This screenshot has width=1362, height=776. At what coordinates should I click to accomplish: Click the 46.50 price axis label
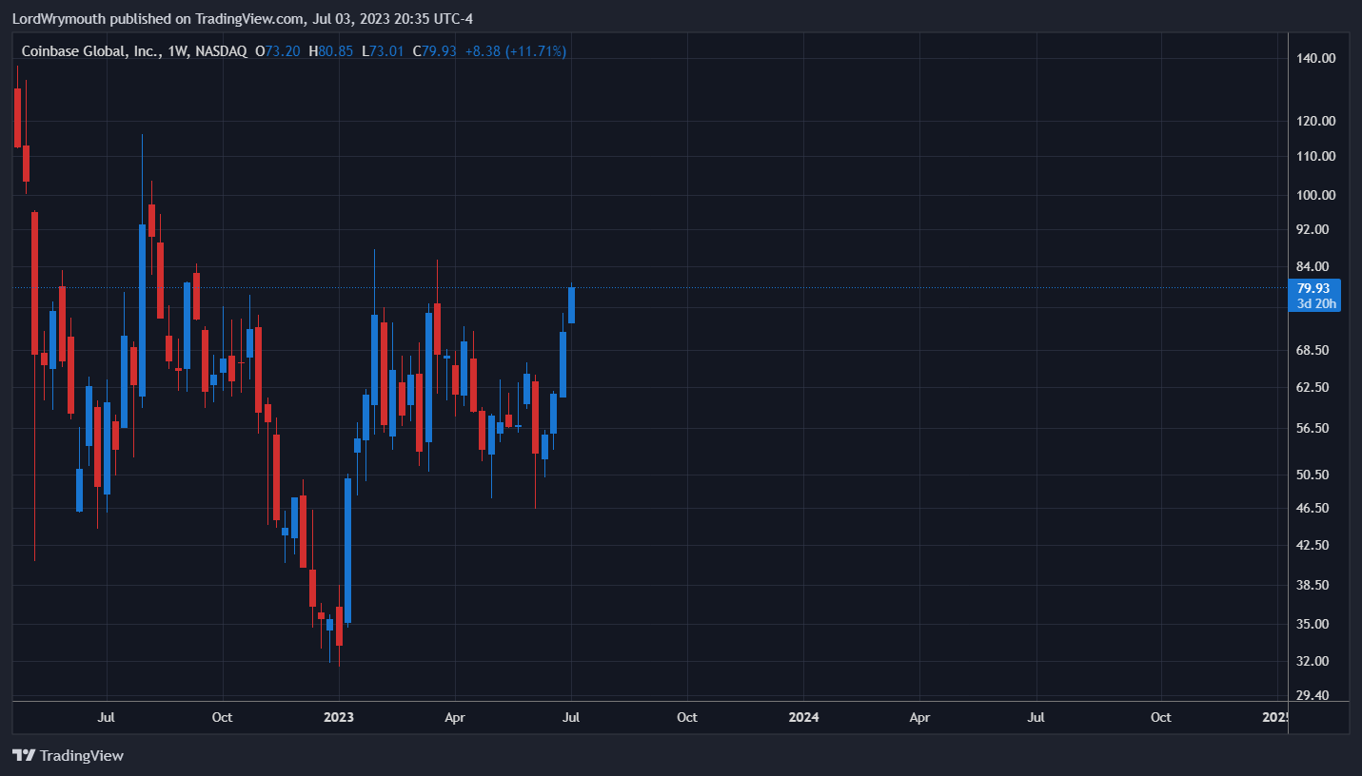[x=1313, y=508]
